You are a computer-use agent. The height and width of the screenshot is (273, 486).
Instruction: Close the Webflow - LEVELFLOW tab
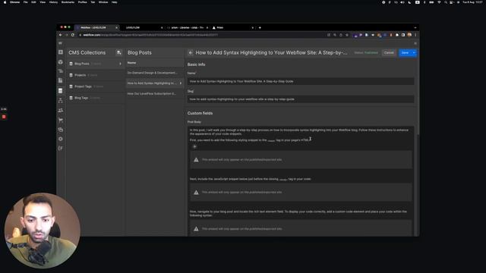pos(116,27)
